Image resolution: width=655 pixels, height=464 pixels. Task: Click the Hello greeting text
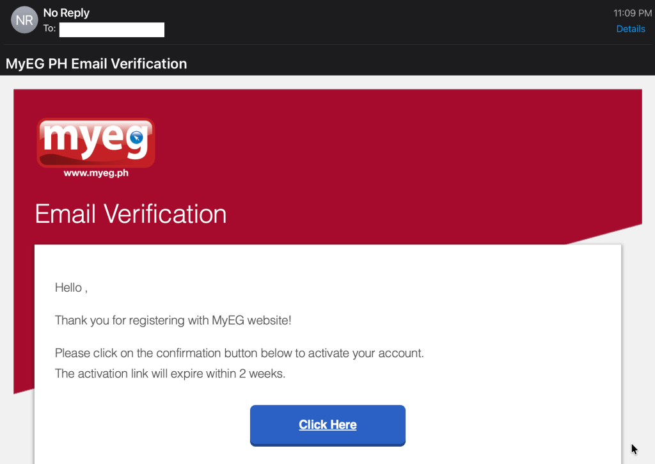(70, 288)
